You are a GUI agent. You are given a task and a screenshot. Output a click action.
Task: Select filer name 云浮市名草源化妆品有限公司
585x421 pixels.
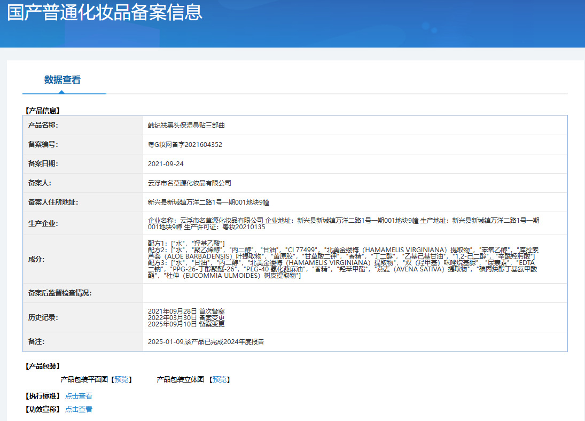tap(190, 183)
